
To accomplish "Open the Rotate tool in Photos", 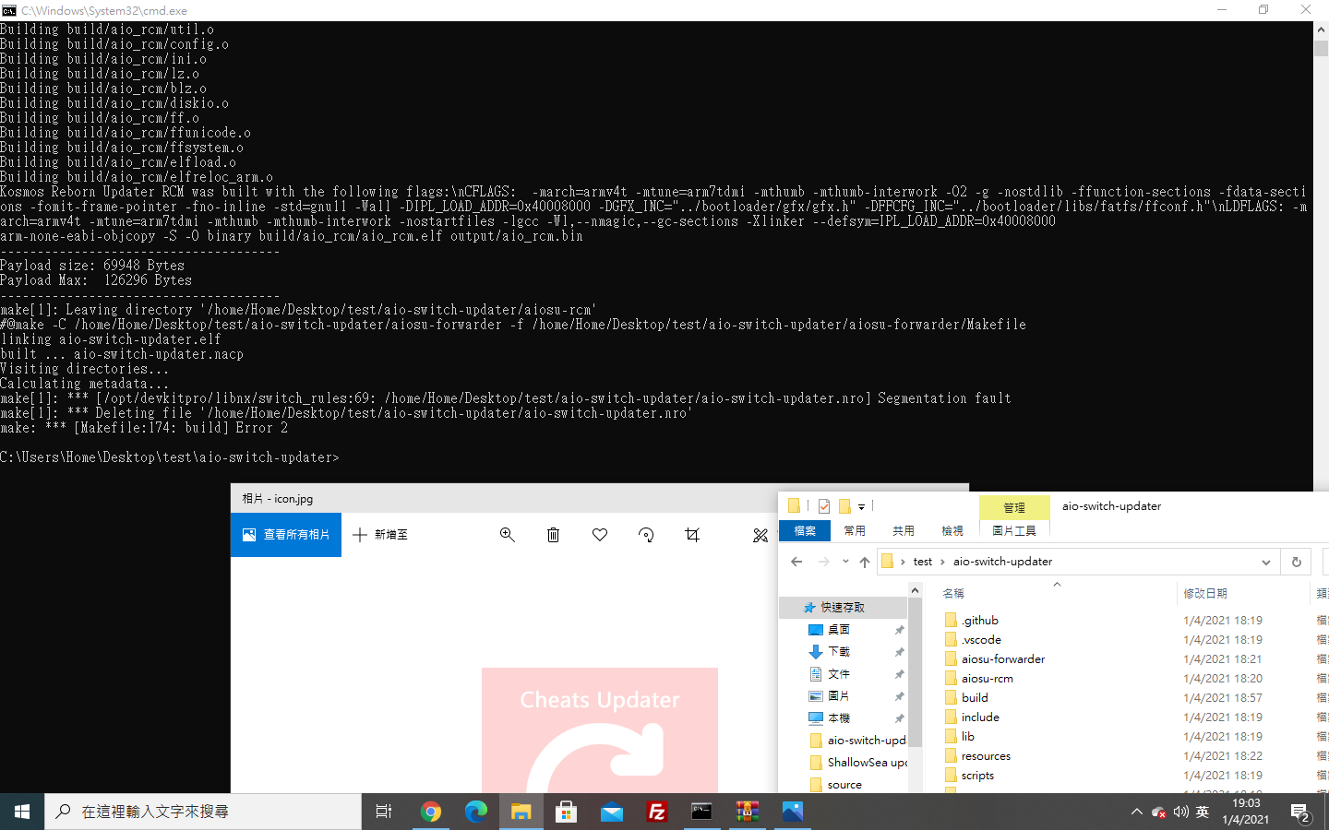I will (x=646, y=535).
